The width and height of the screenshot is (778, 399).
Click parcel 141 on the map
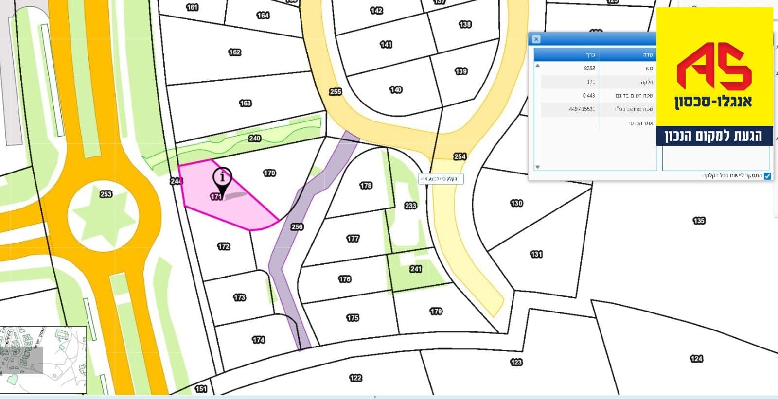tap(386, 45)
